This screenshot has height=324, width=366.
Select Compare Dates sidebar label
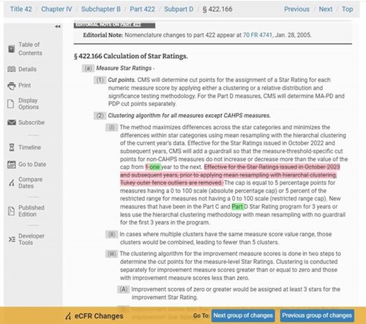(30, 183)
